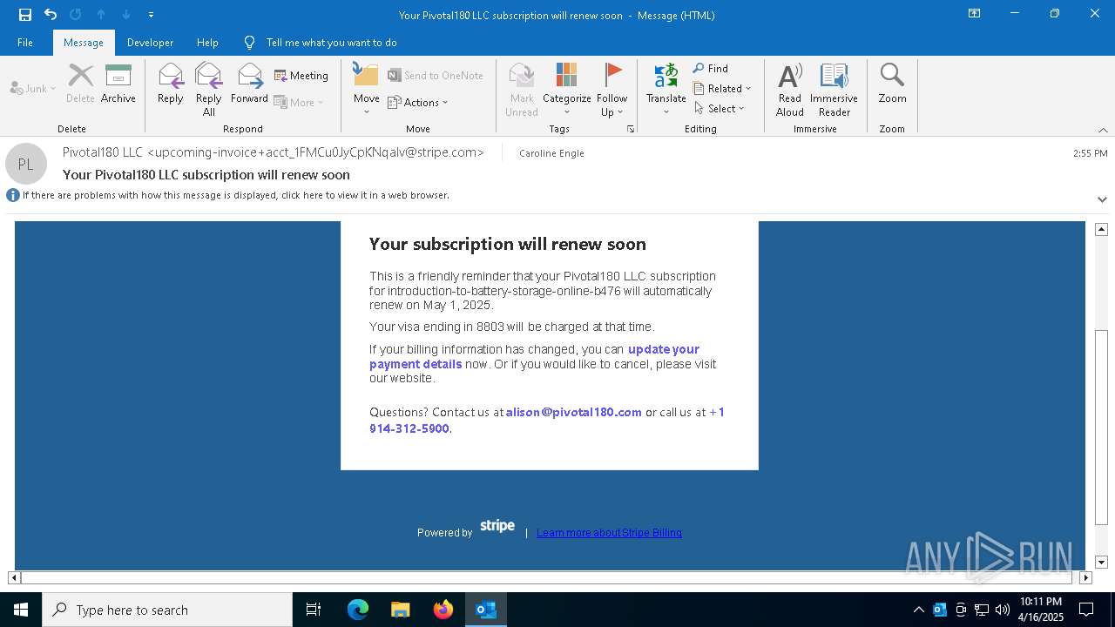Open Immersive Reader
This screenshot has height=627, width=1115.
pyautogui.click(x=834, y=89)
